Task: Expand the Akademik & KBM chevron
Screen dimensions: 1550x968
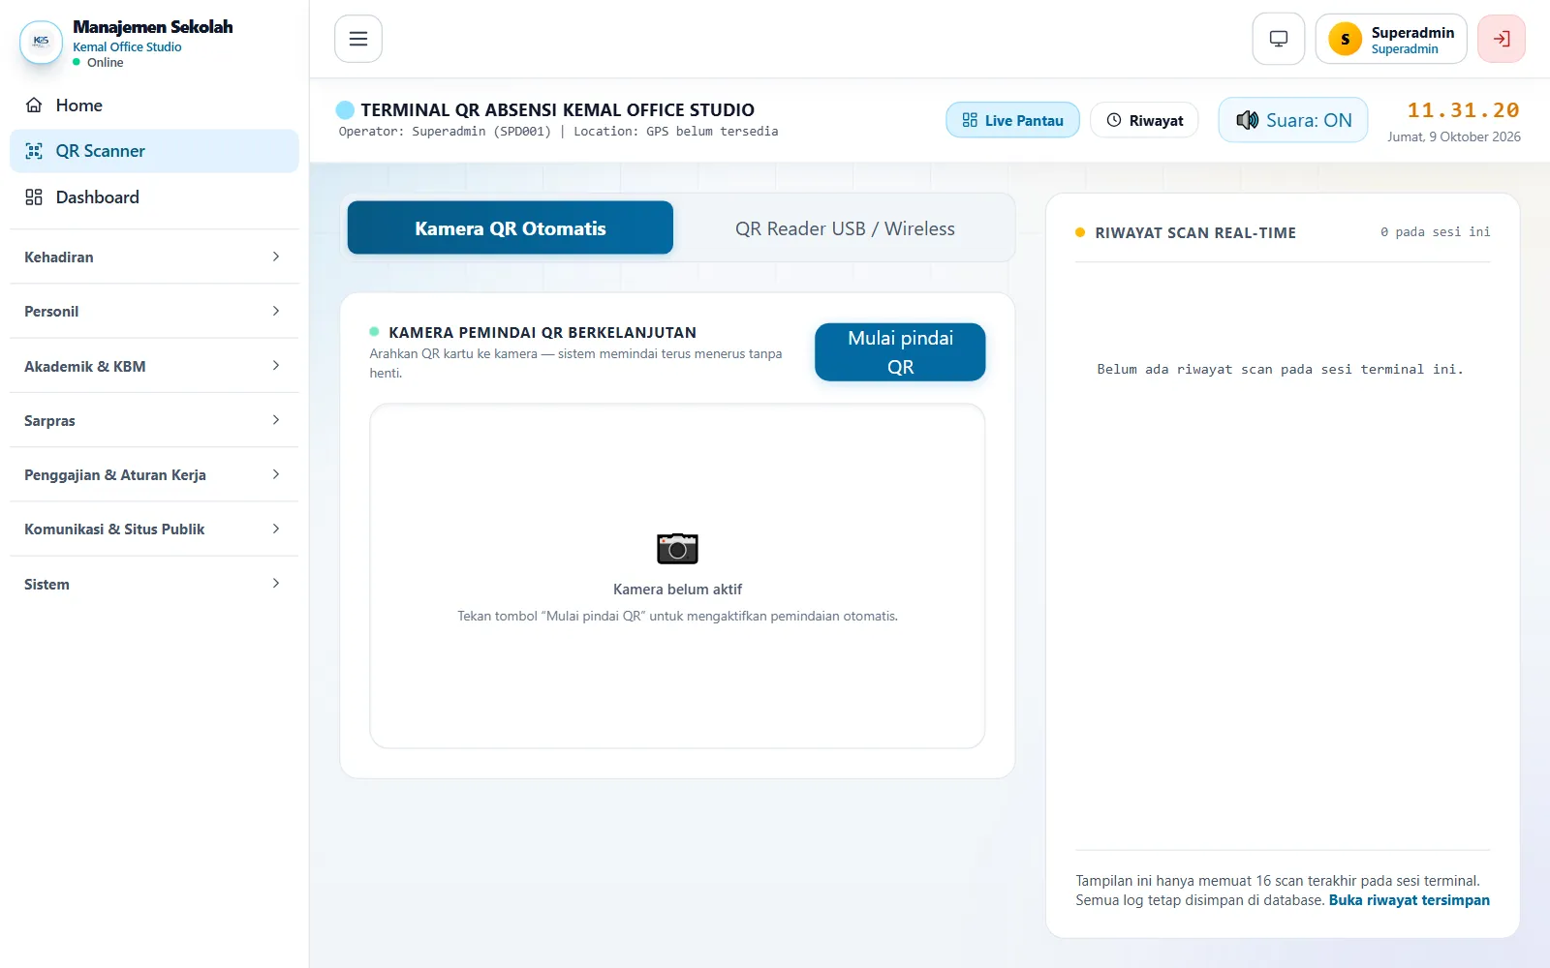Action: pos(276,366)
